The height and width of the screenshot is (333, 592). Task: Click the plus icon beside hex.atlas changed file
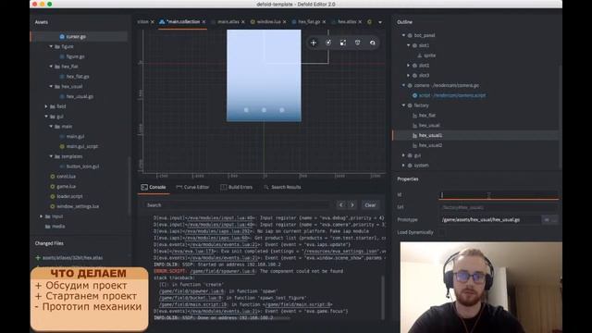click(x=38, y=258)
